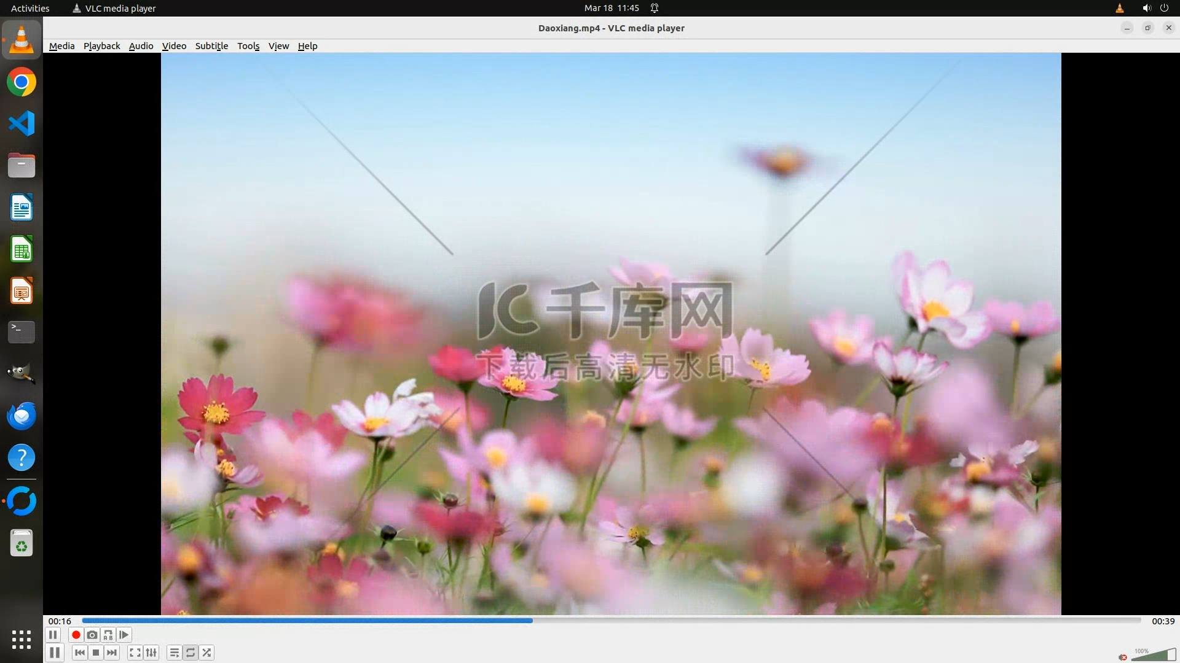Expand the Tools menu
This screenshot has height=663, width=1180.
point(248,46)
